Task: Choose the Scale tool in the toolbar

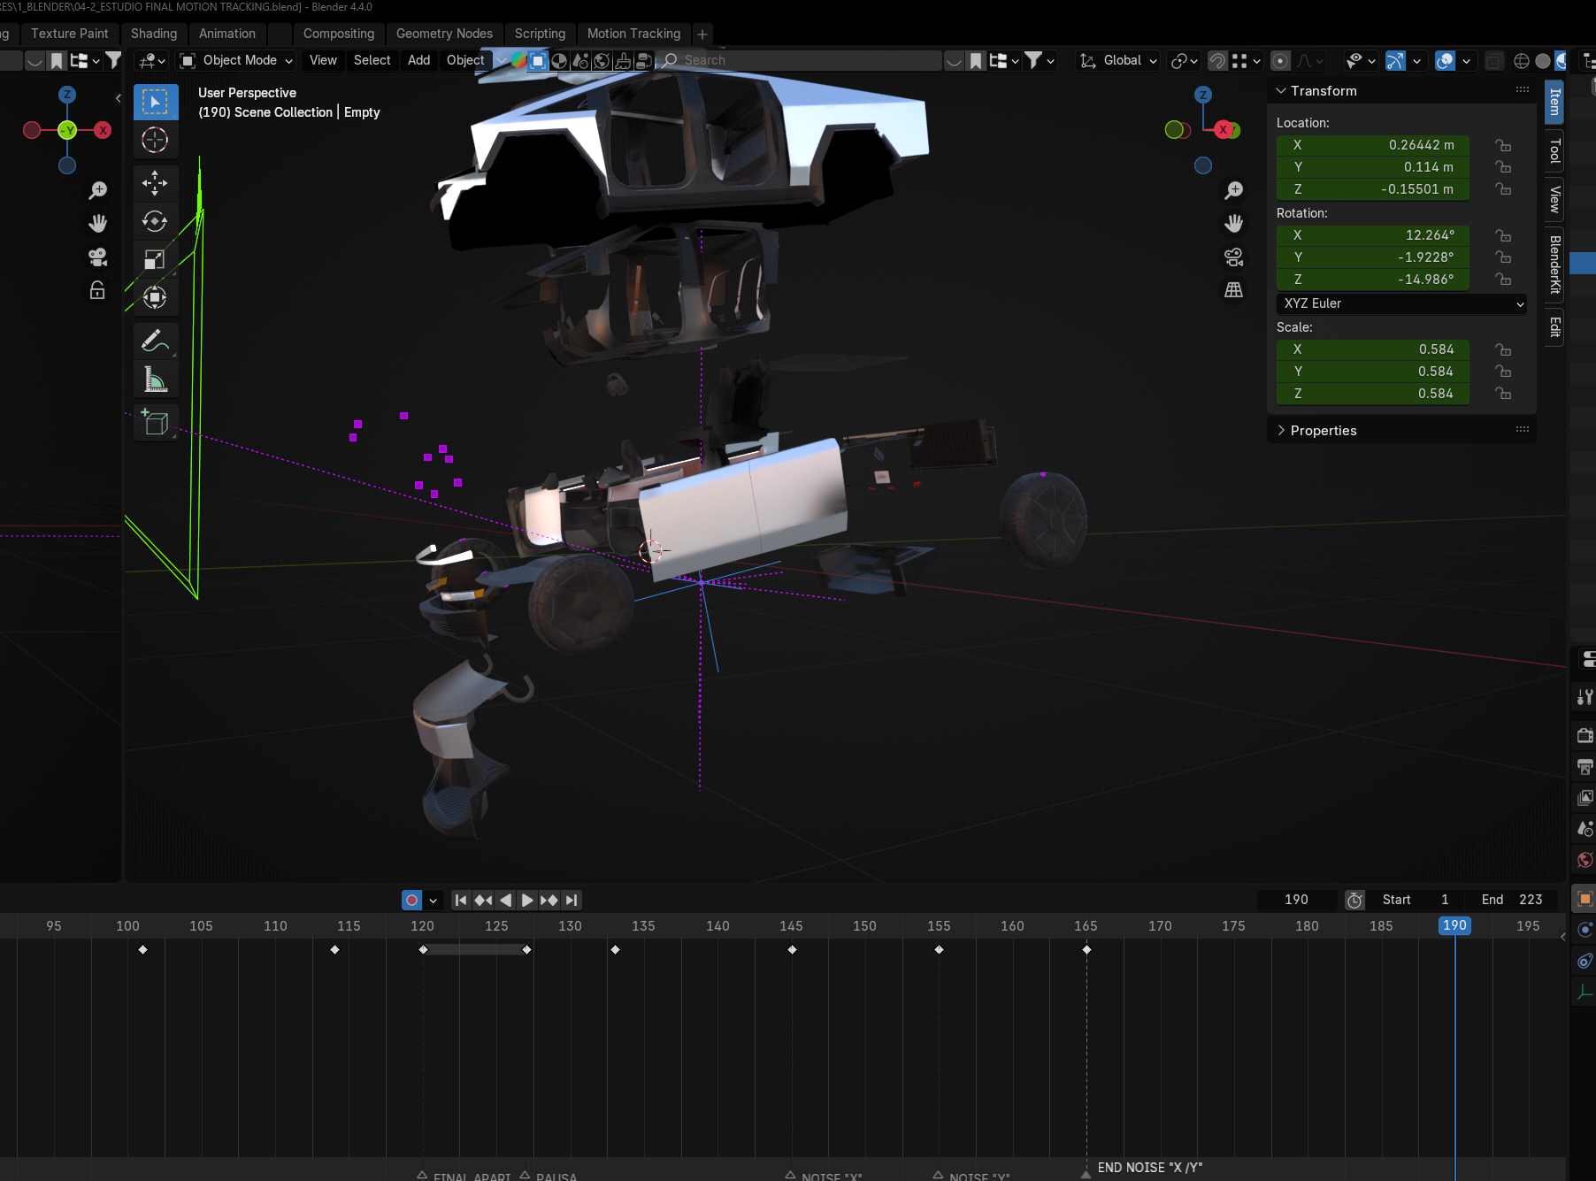Action: (155, 259)
